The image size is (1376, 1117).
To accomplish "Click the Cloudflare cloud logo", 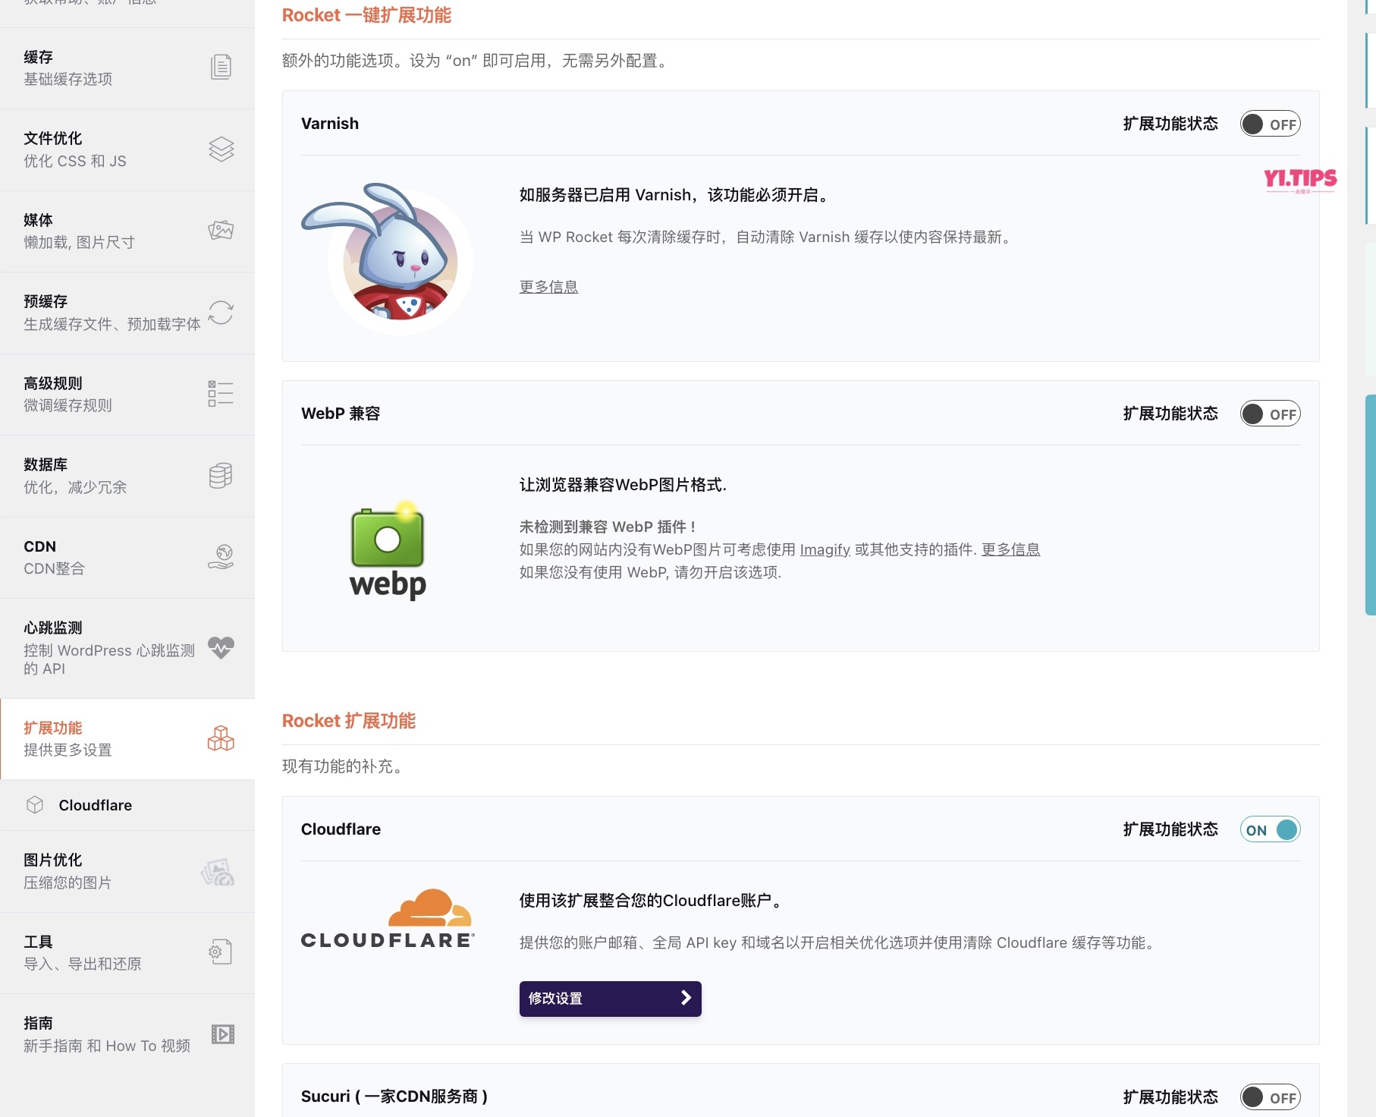I will tap(388, 919).
